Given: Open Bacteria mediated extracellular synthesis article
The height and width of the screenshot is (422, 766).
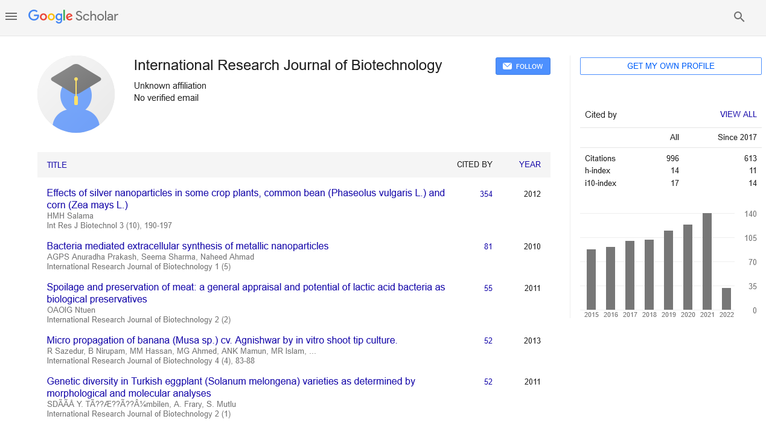Looking at the screenshot, I should click(188, 246).
